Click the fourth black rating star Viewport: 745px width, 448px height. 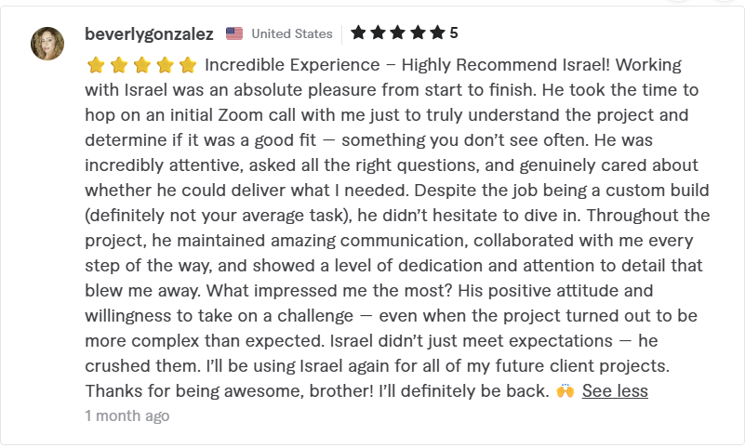(x=419, y=33)
